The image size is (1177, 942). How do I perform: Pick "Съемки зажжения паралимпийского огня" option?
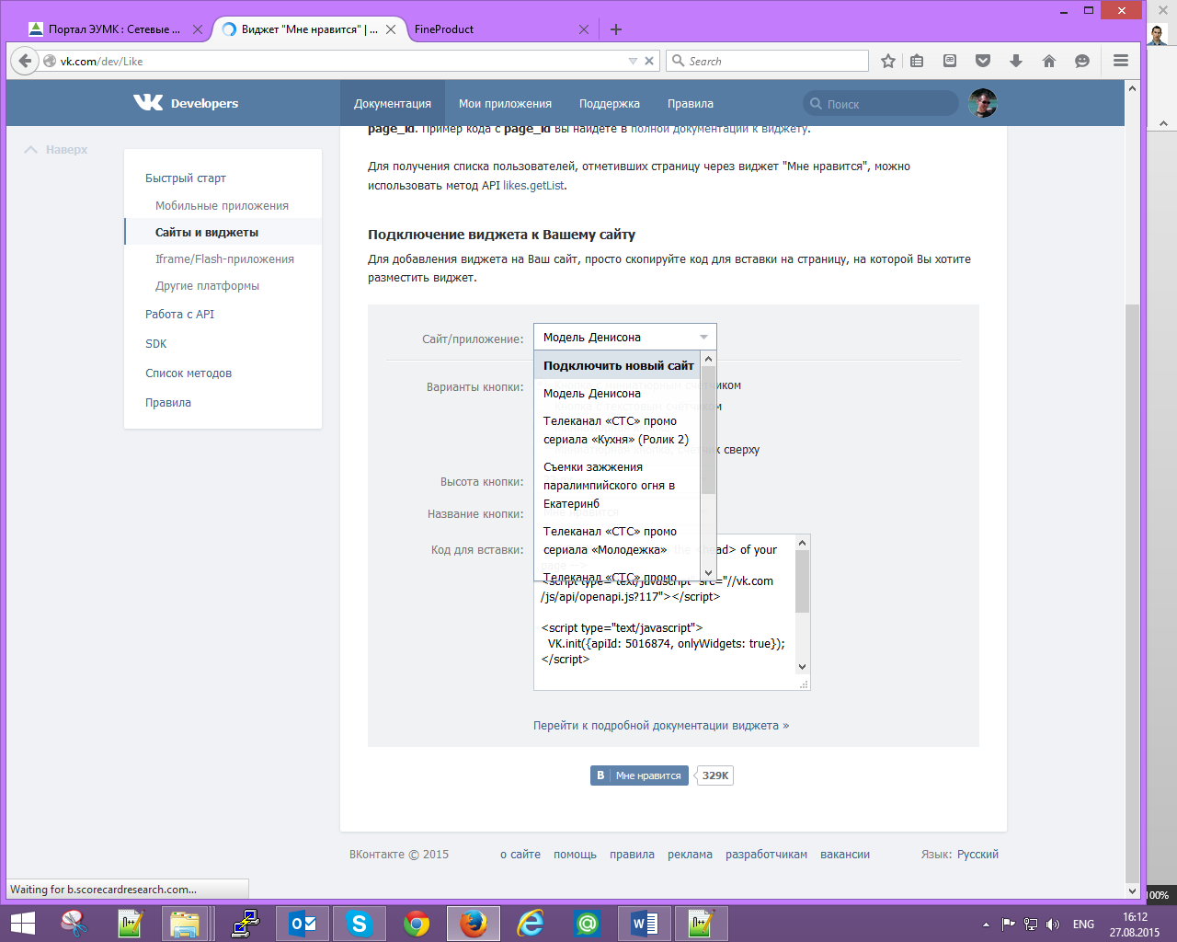618,485
